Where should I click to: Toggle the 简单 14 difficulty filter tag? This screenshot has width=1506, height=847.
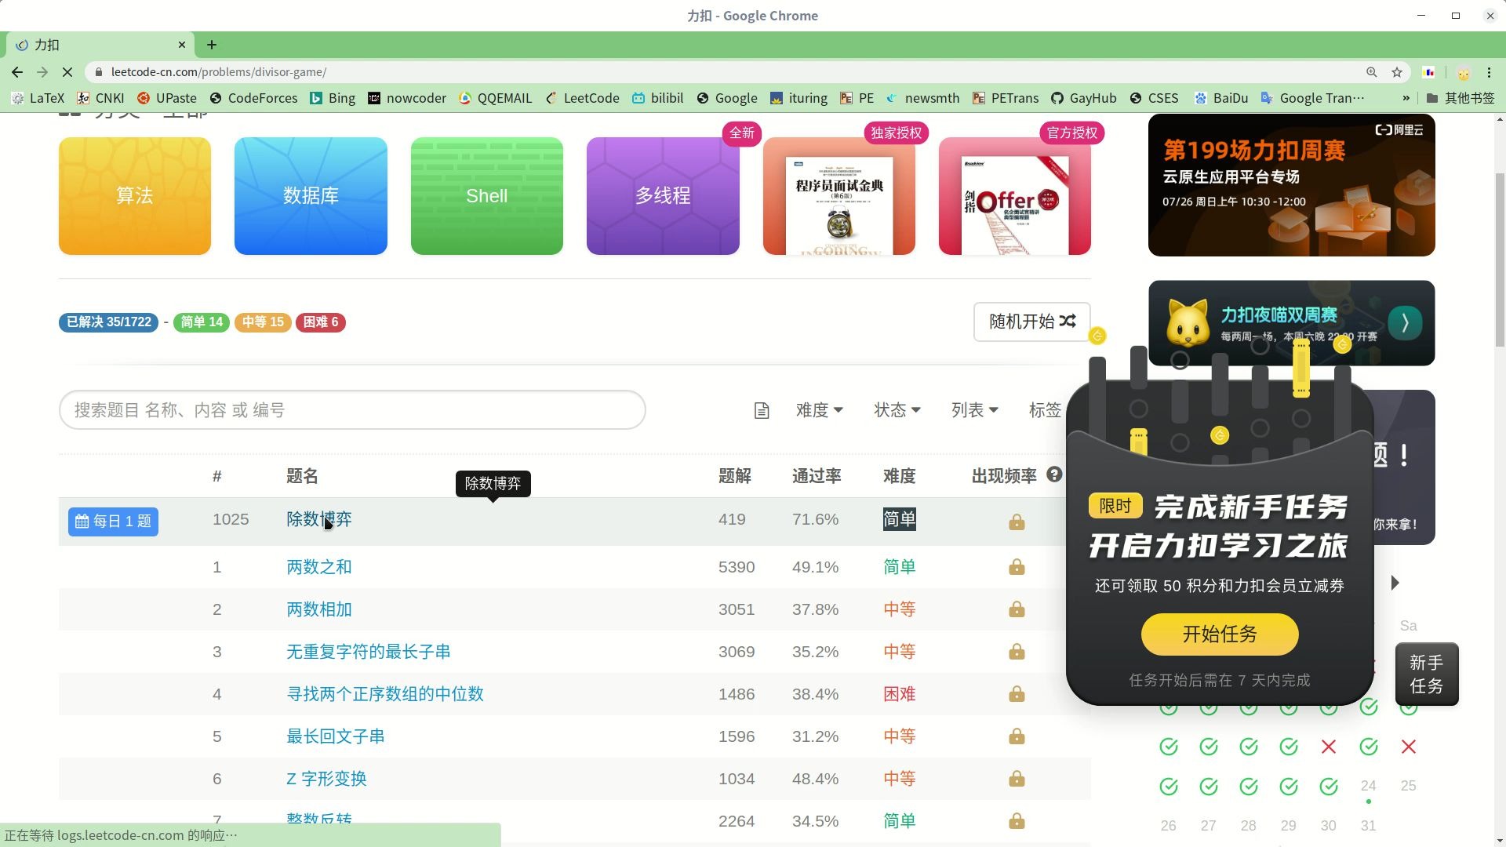201,322
